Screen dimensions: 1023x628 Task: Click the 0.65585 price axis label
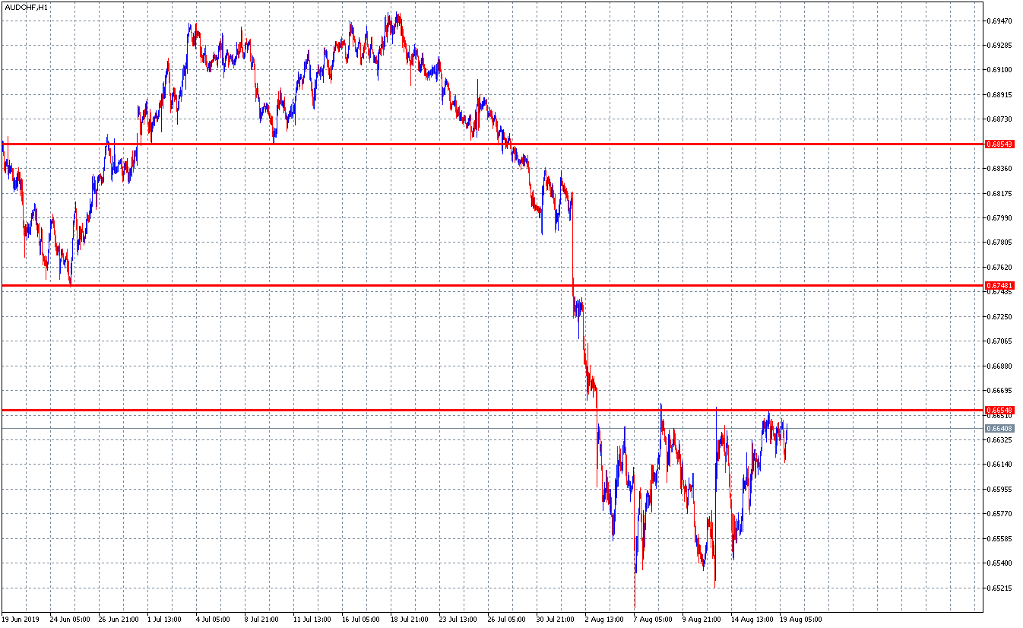pyautogui.click(x=999, y=539)
